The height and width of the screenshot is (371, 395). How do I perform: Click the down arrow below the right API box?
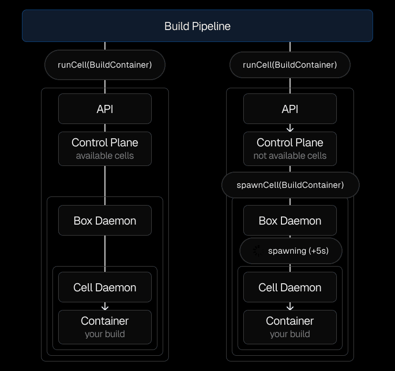(290, 128)
